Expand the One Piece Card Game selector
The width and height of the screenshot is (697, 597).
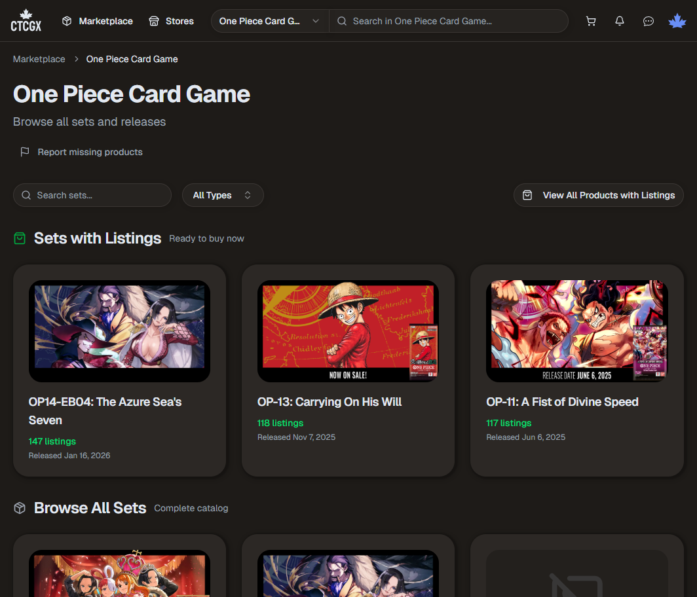coord(269,21)
